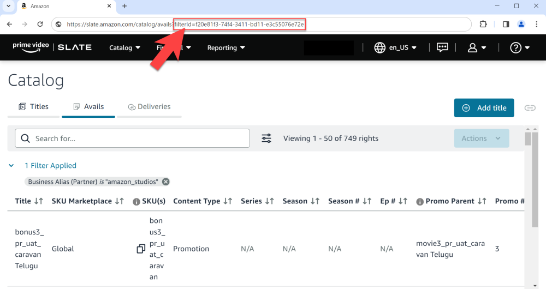Switch to the Titles tab
This screenshot has height=289, width=546.
click(x=34, y=107)
